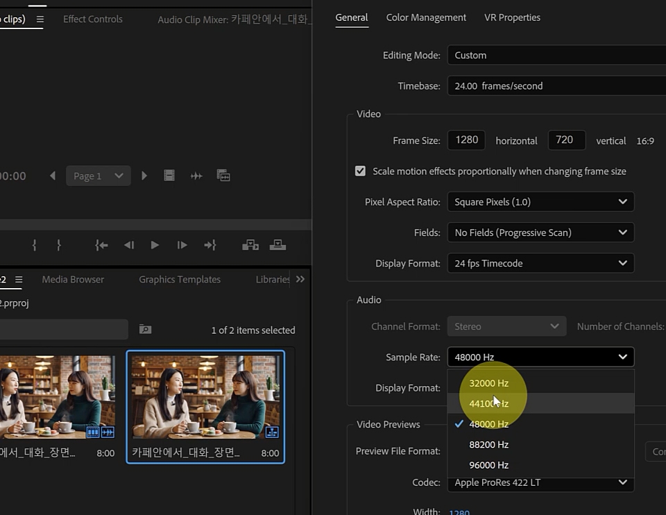Image resolution: width=666 pixels, height=515 pixels.
Task: Go to previous page arrow in Source monitor
Action: 53,176
